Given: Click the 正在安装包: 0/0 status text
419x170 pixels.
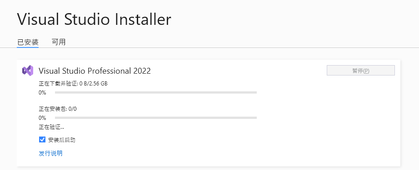Looking at the screenshot, I should pos(58,109).
